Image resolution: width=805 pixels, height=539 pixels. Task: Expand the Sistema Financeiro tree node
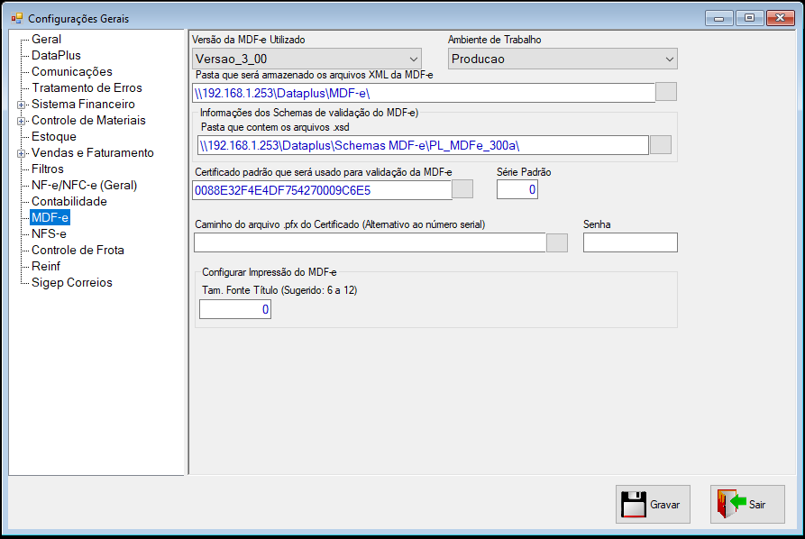21,105
